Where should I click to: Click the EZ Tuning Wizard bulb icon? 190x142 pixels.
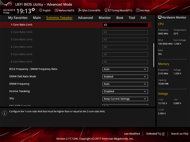click(106, 10)
